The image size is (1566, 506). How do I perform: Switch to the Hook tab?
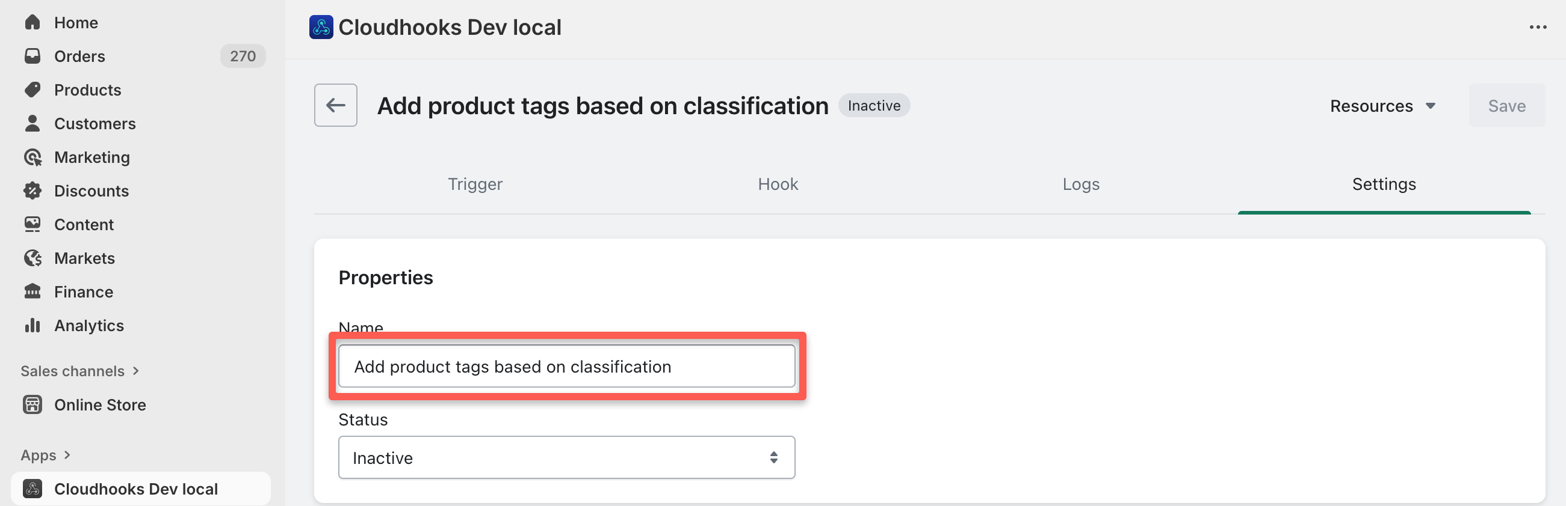(778, 184)
